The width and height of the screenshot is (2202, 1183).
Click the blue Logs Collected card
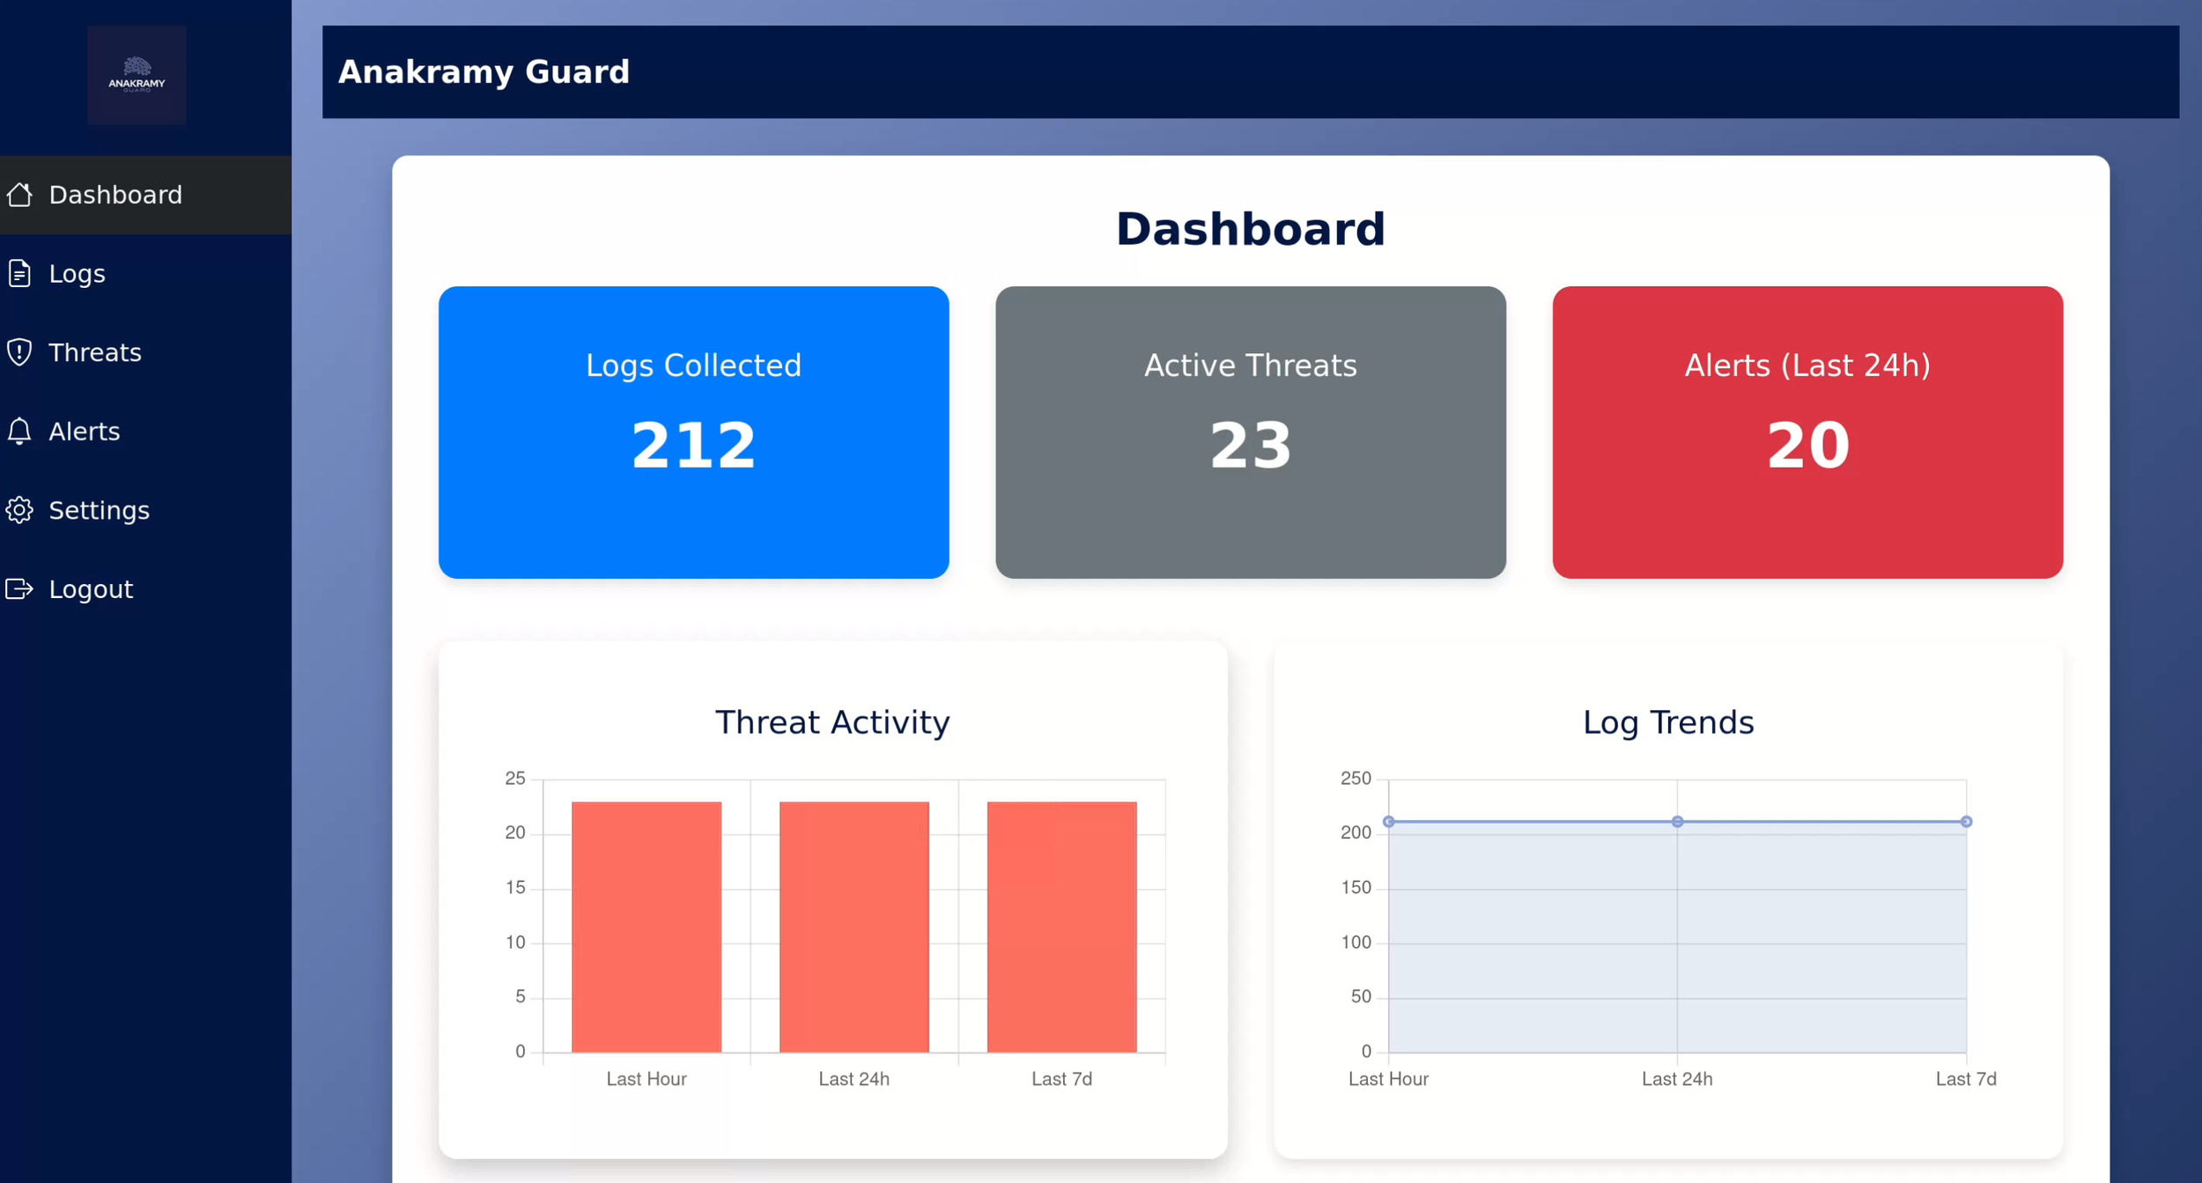(x=693, y=432)
